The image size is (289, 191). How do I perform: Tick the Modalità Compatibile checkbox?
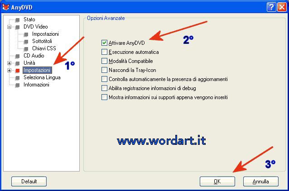104,61
